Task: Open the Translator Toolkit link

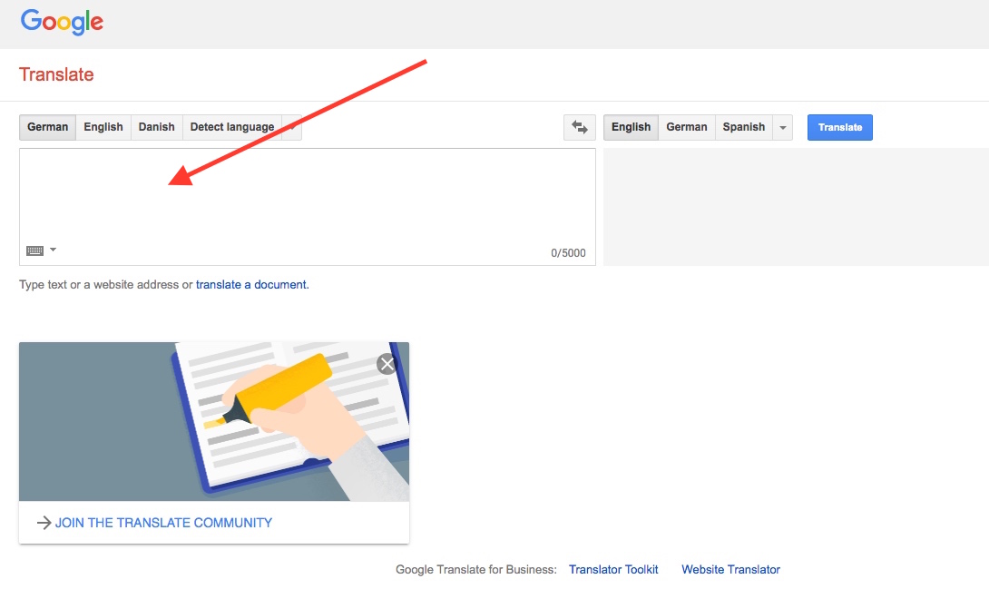Action: click(x=613, y=569)
